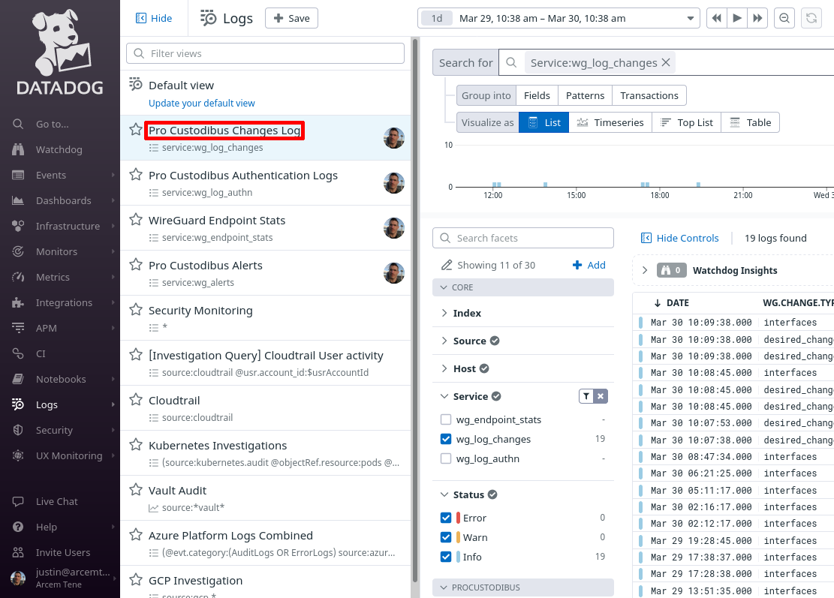834x598 pixels.
Task: Click the Search facets field
Action: [x=523, y=238]
